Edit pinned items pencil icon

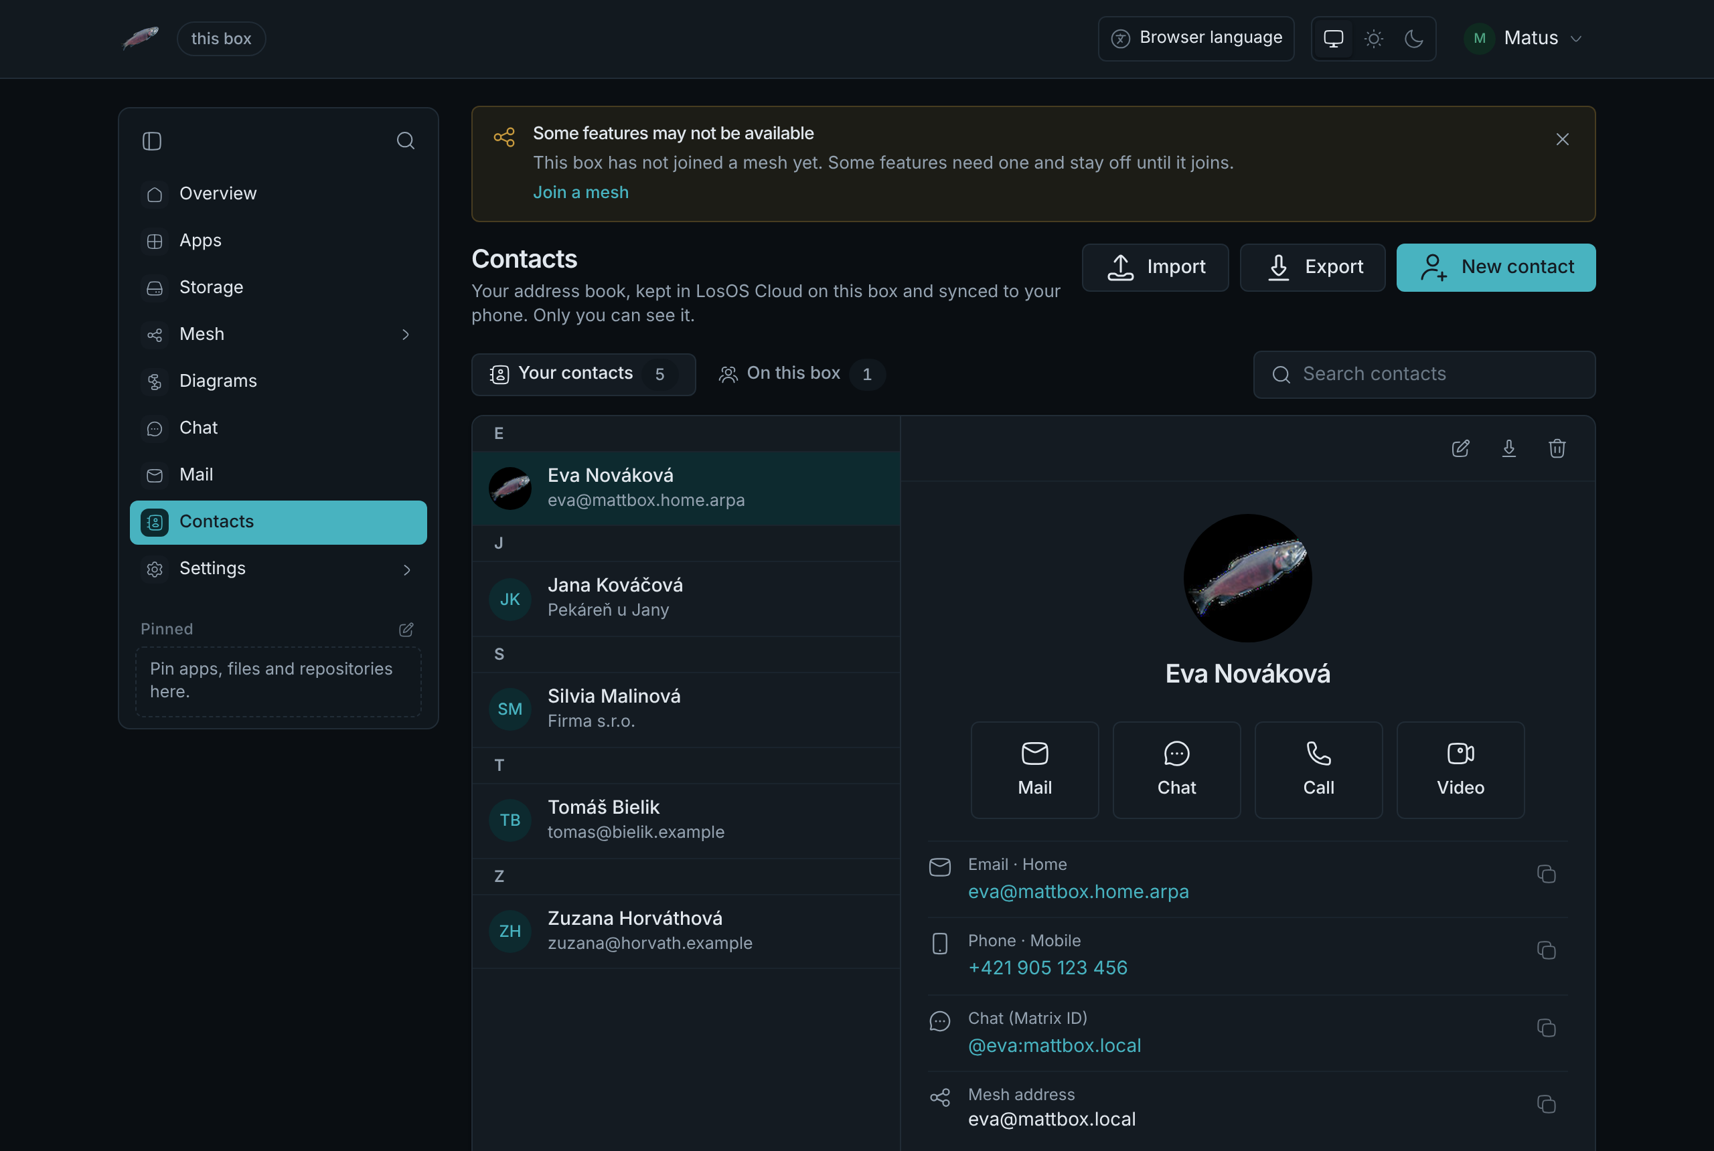[x=406, y=630]
